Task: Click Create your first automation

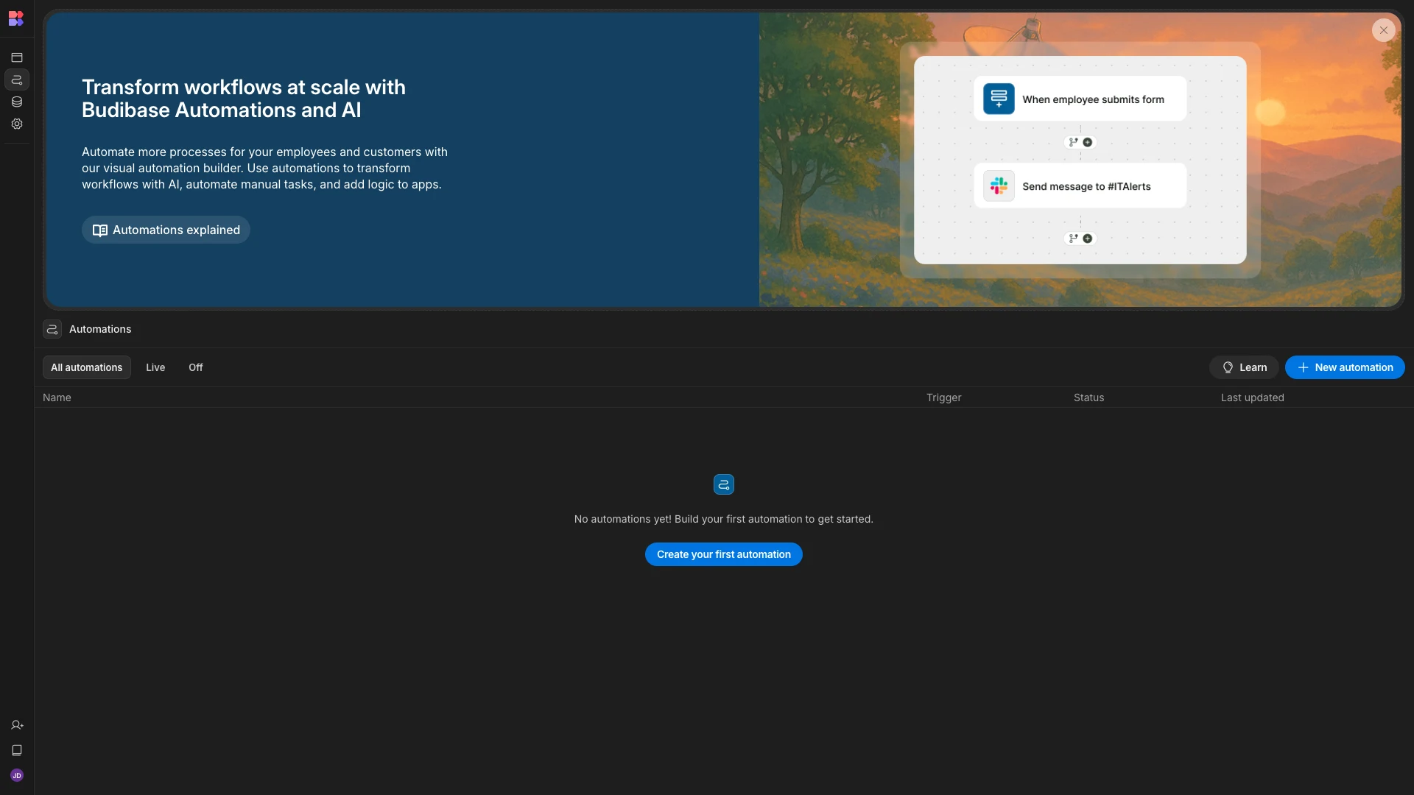Action: [x=724, y=554]
